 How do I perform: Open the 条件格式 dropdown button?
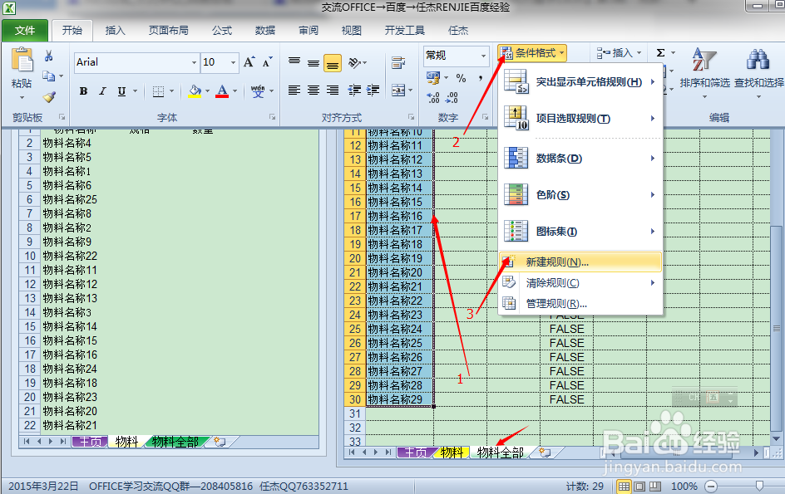coord(532,53)
